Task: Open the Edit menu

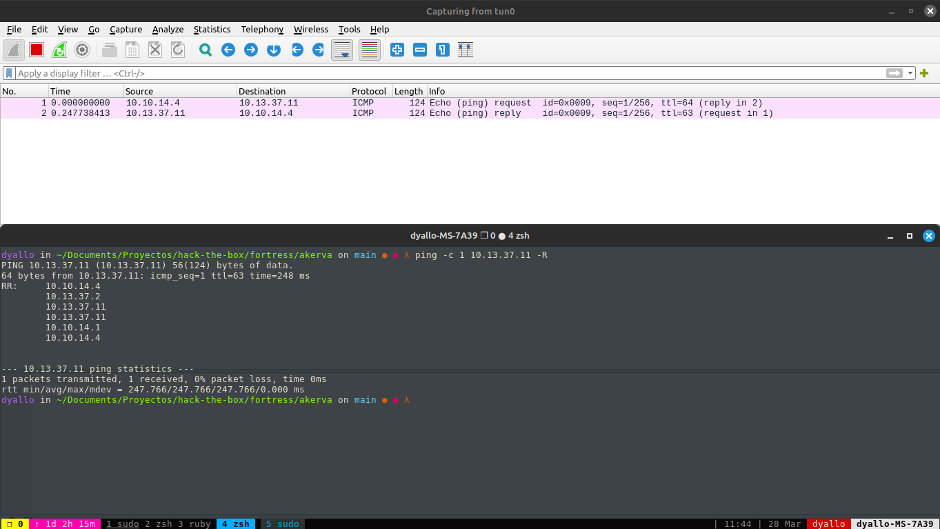Action: [x=39, y=29]
